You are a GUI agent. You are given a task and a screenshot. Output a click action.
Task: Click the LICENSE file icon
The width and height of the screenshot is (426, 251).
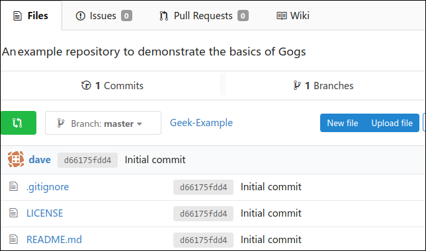point(14,213)
